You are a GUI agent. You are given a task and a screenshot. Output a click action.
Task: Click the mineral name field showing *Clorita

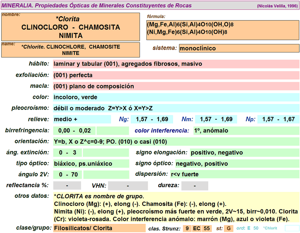tap(71, 27)
